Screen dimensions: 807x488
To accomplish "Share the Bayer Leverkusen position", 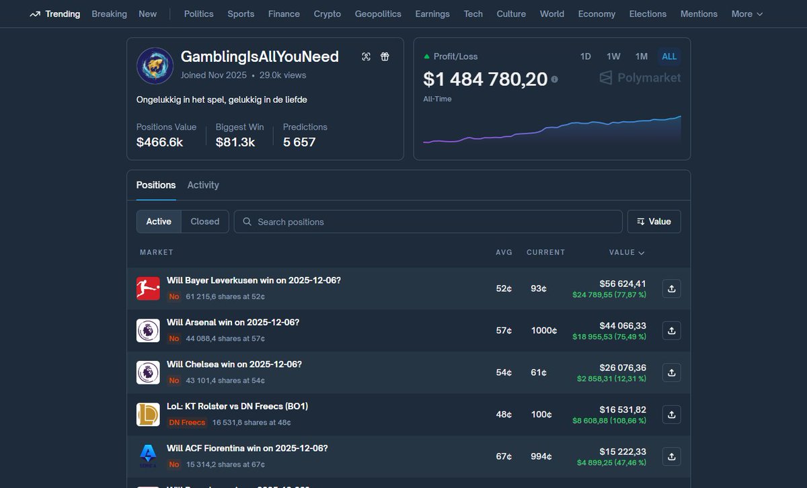I will [671, 289].
